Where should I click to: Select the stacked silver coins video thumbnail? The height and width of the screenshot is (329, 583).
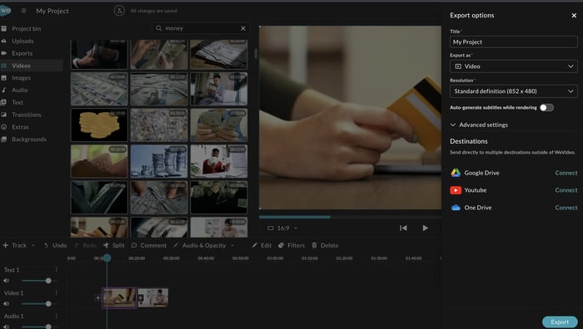pyautogui.click(x=159, y=161)
